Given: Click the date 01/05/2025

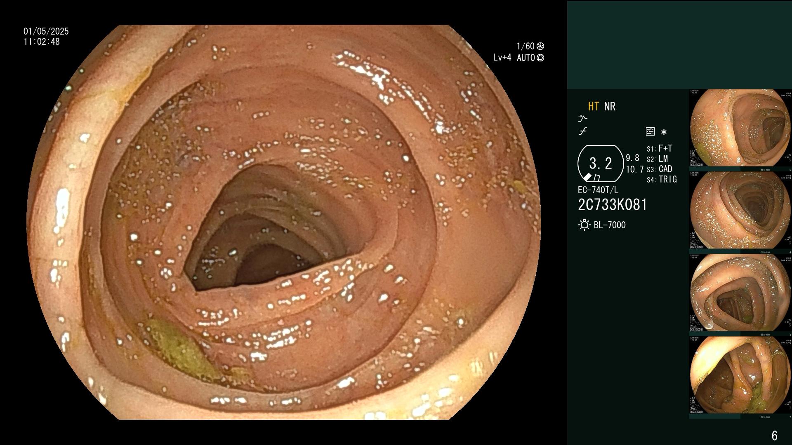Looking at the screenshot, I should pos(46,31).
